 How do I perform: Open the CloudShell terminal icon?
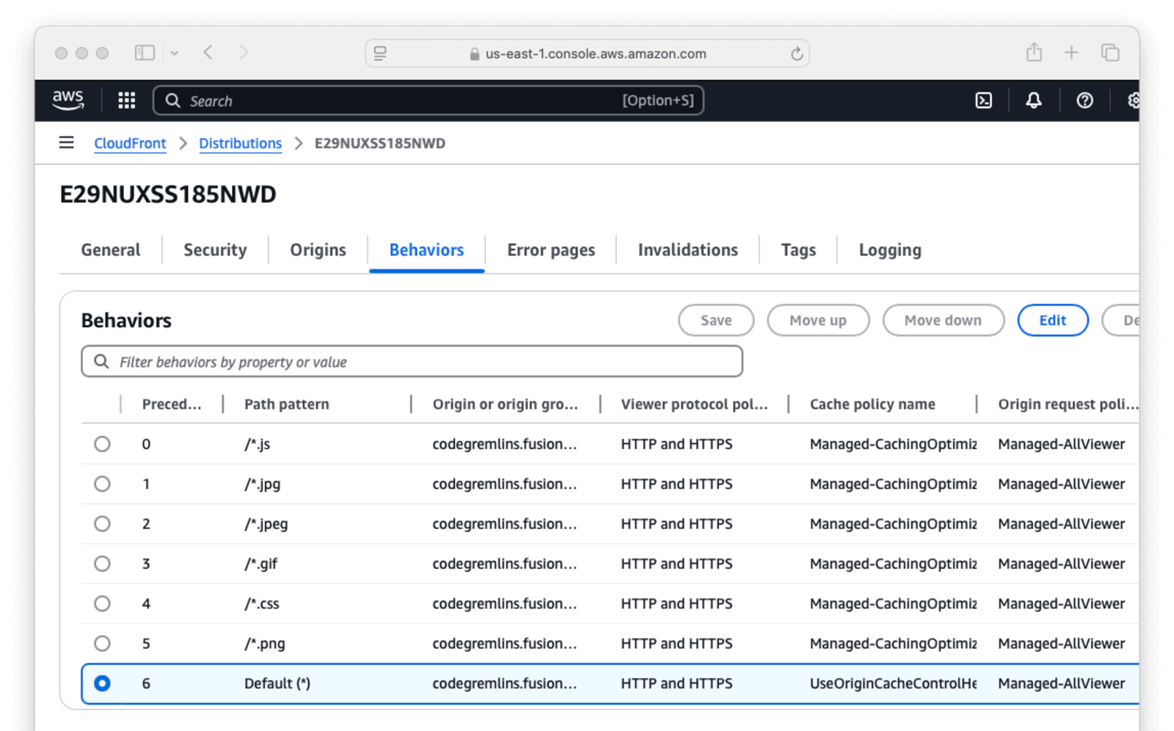(x=983, y=100)
